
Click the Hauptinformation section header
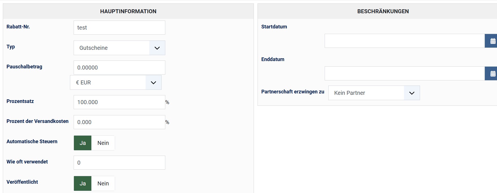128,11
